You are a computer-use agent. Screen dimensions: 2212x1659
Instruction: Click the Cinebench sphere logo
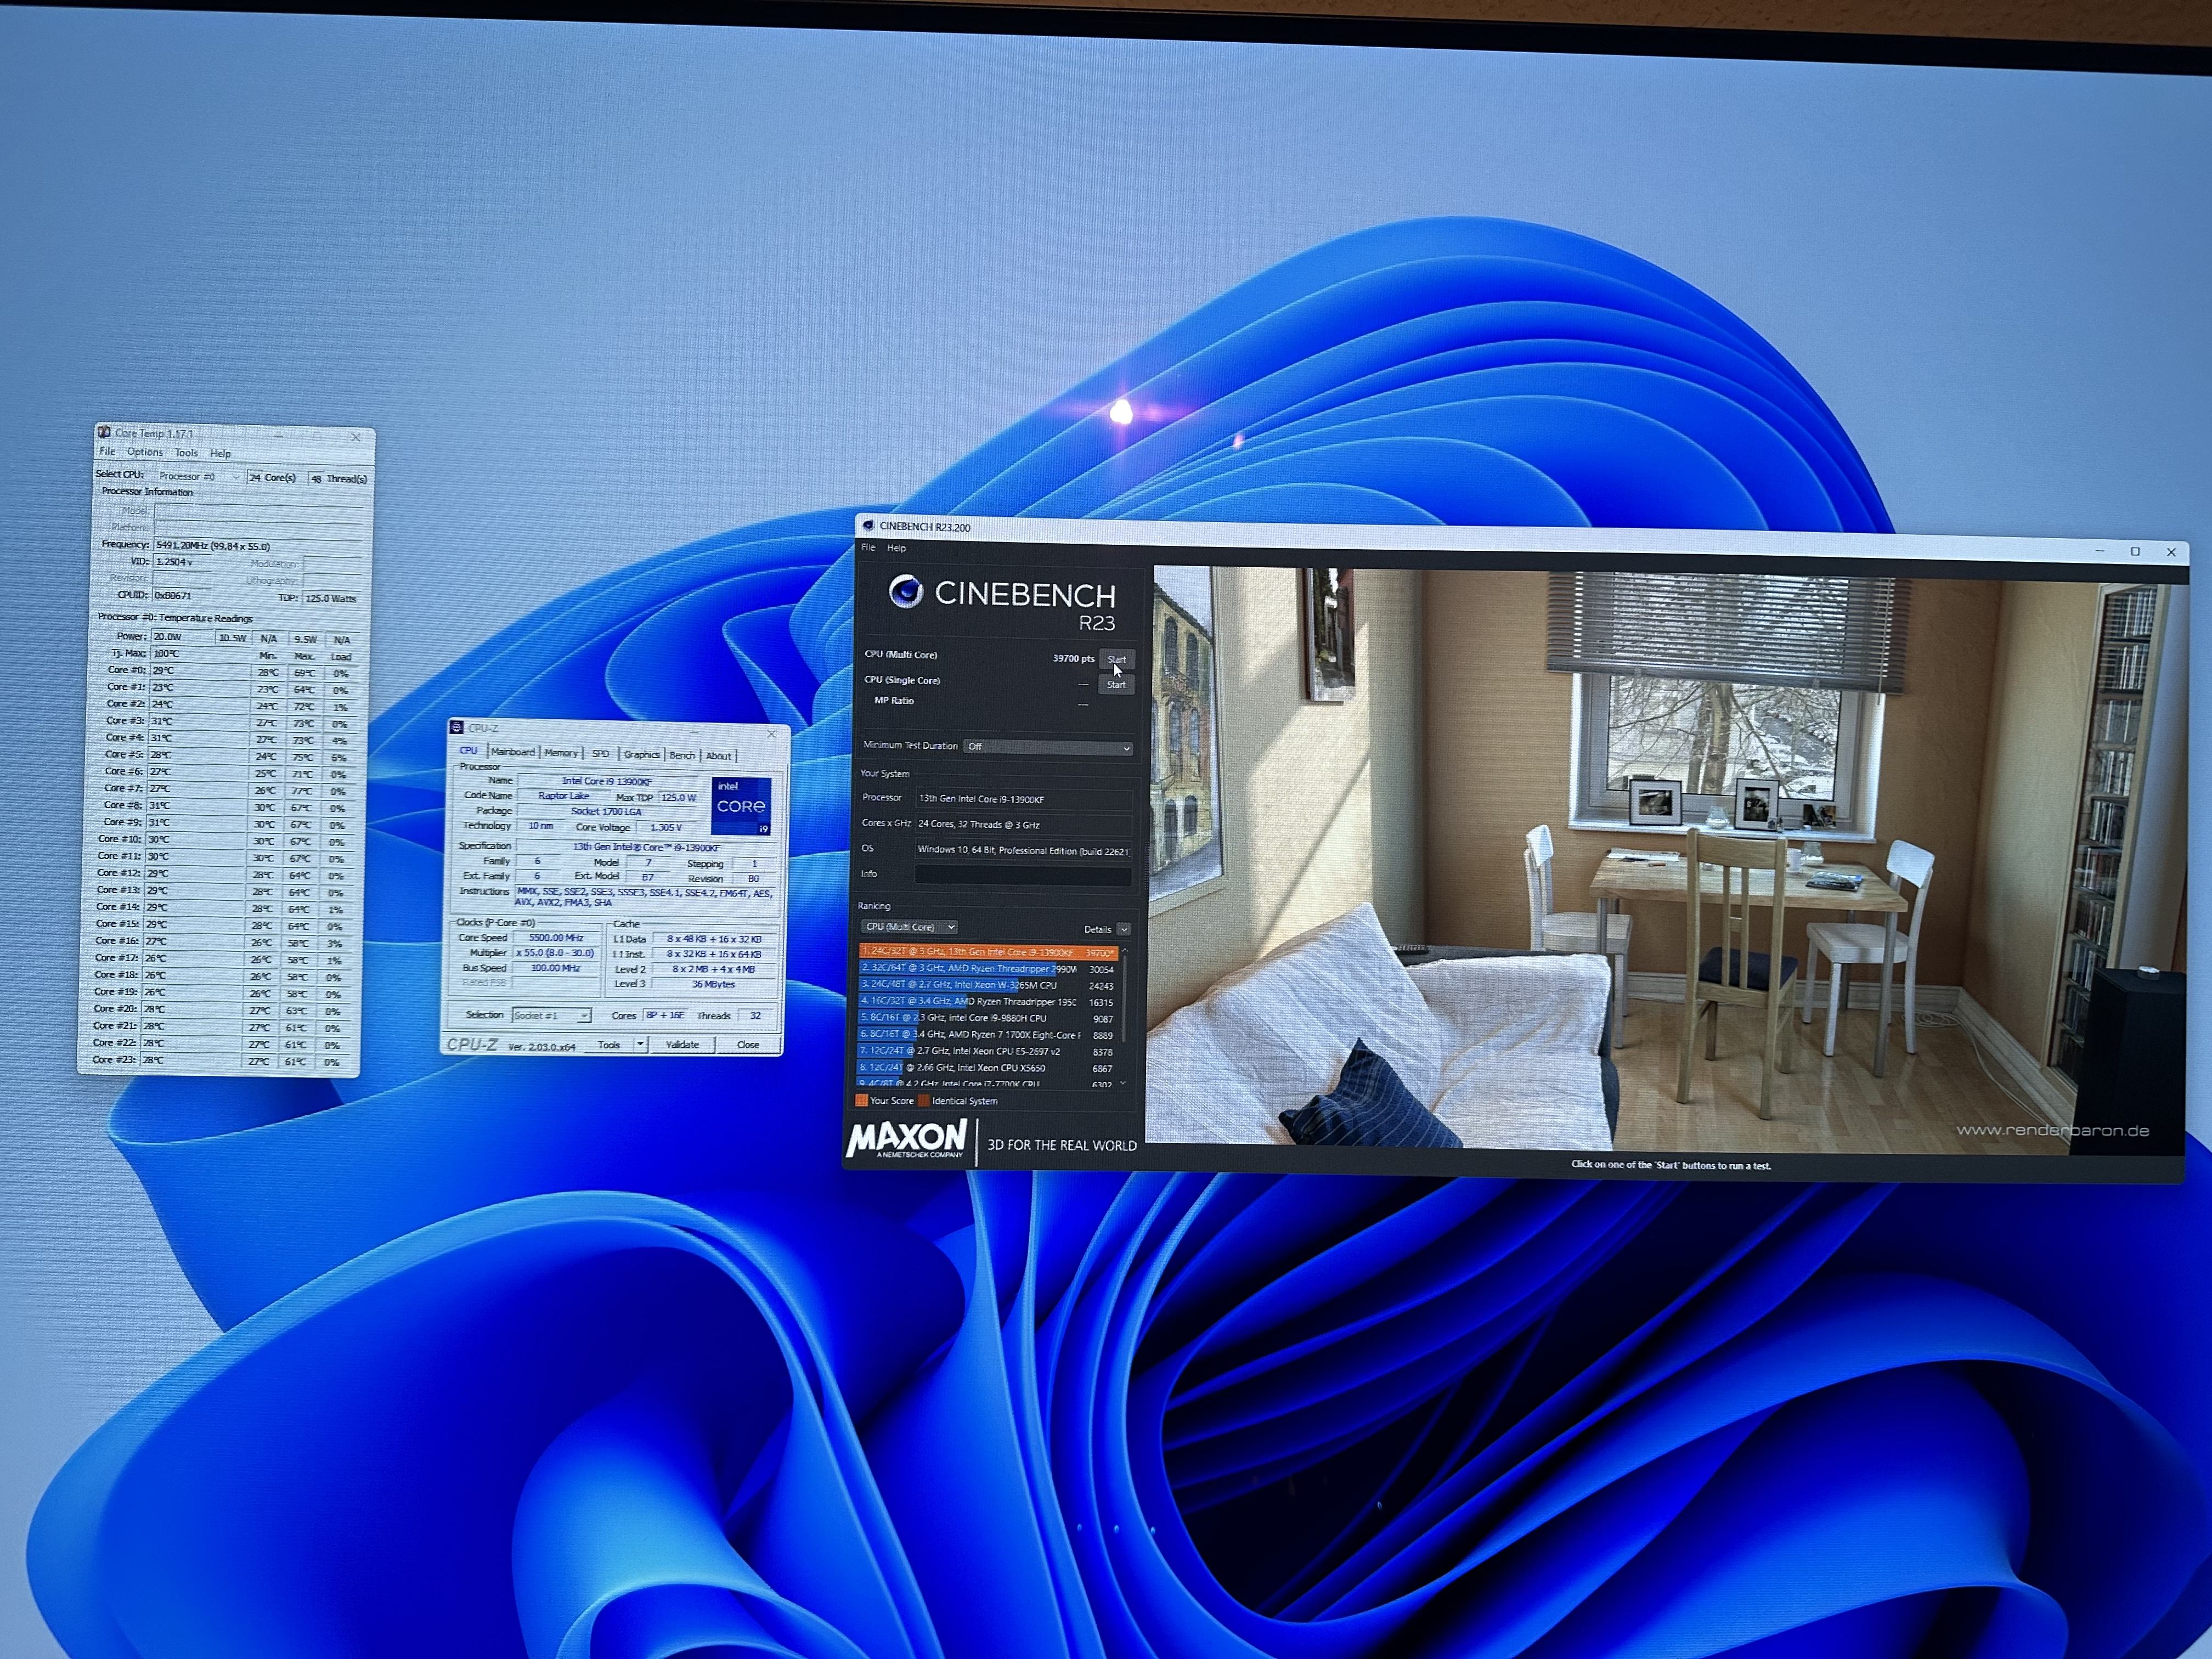point(906,591)
